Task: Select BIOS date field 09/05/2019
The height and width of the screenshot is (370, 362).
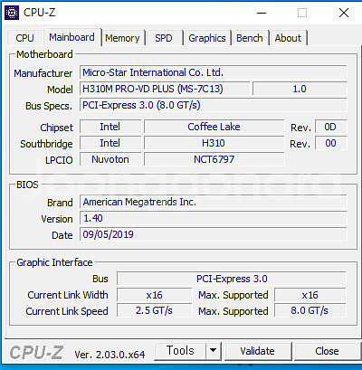Action: point(213,234)
